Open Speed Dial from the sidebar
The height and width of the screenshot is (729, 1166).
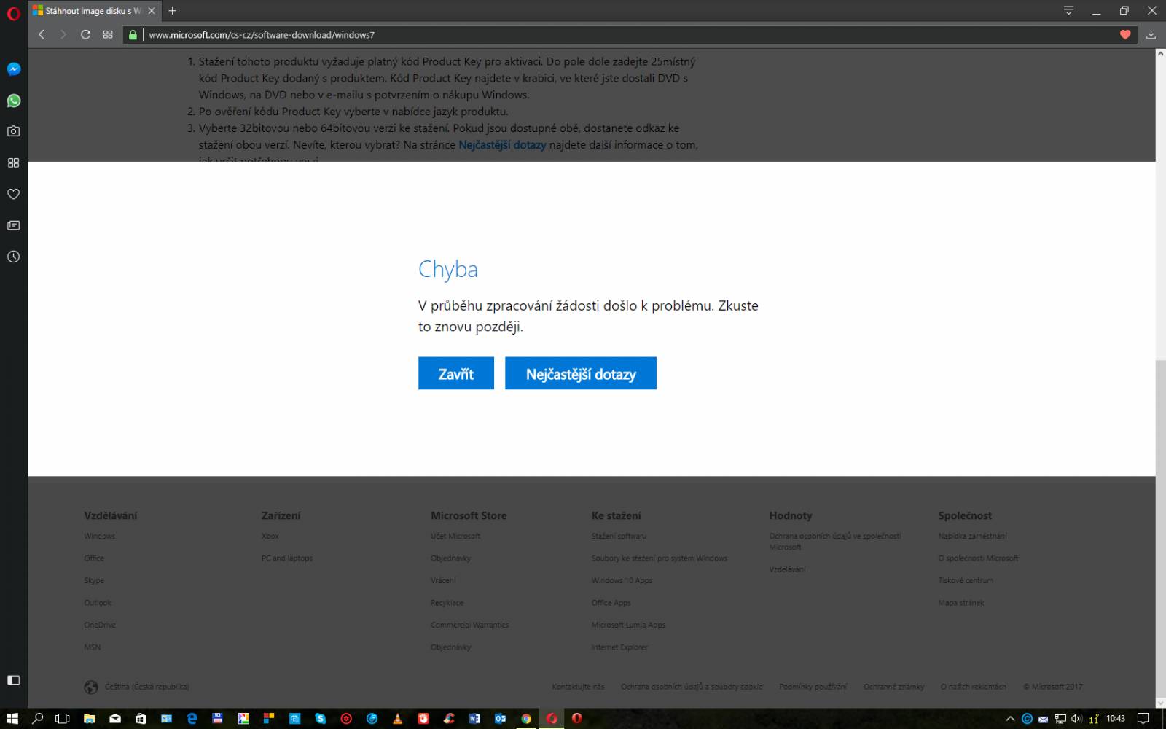[x=13, y=163]
